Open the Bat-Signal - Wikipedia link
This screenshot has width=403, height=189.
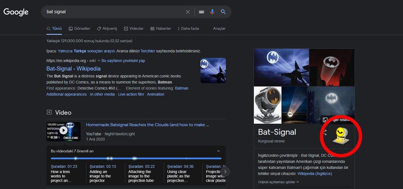click(x=73, y=69)
